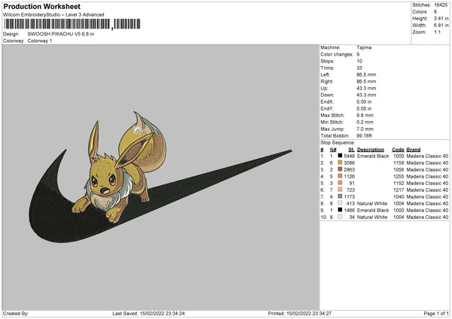Click the "St." column header
The height and width of the screenshot is (319, 452).
[351, 150]
